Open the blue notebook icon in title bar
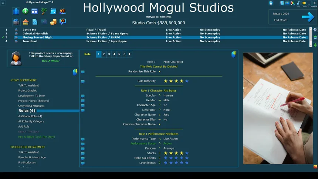The width and height of the screenshot is (318, 179). tap(282, 3)
